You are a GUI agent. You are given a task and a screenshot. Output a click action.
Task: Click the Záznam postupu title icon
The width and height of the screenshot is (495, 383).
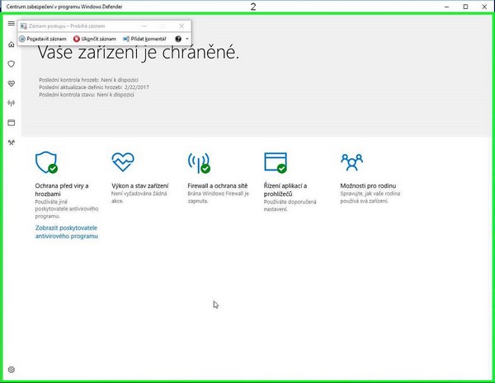[x=23, y=26]
